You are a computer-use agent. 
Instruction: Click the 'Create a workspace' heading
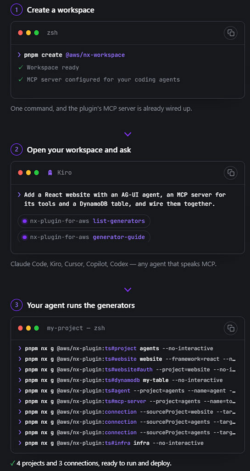[61, 10]
